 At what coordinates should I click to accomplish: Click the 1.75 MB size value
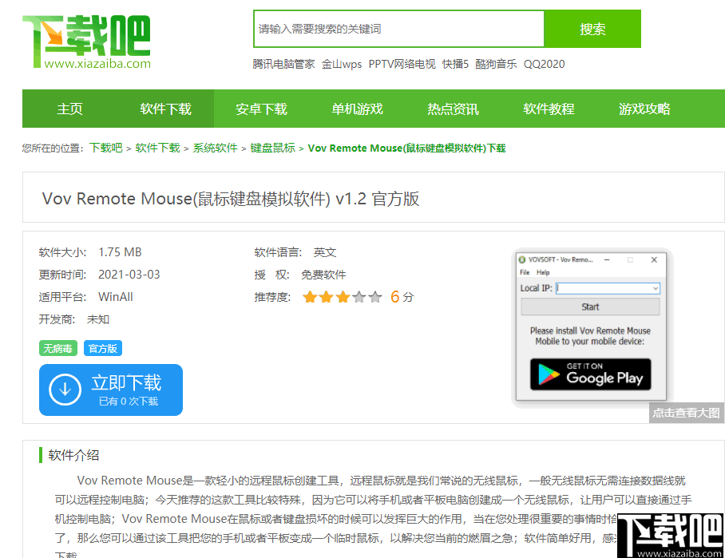[120, 252]
